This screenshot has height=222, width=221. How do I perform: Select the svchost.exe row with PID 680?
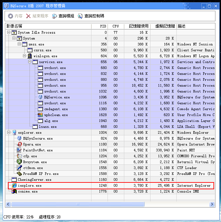coord(110,68)
